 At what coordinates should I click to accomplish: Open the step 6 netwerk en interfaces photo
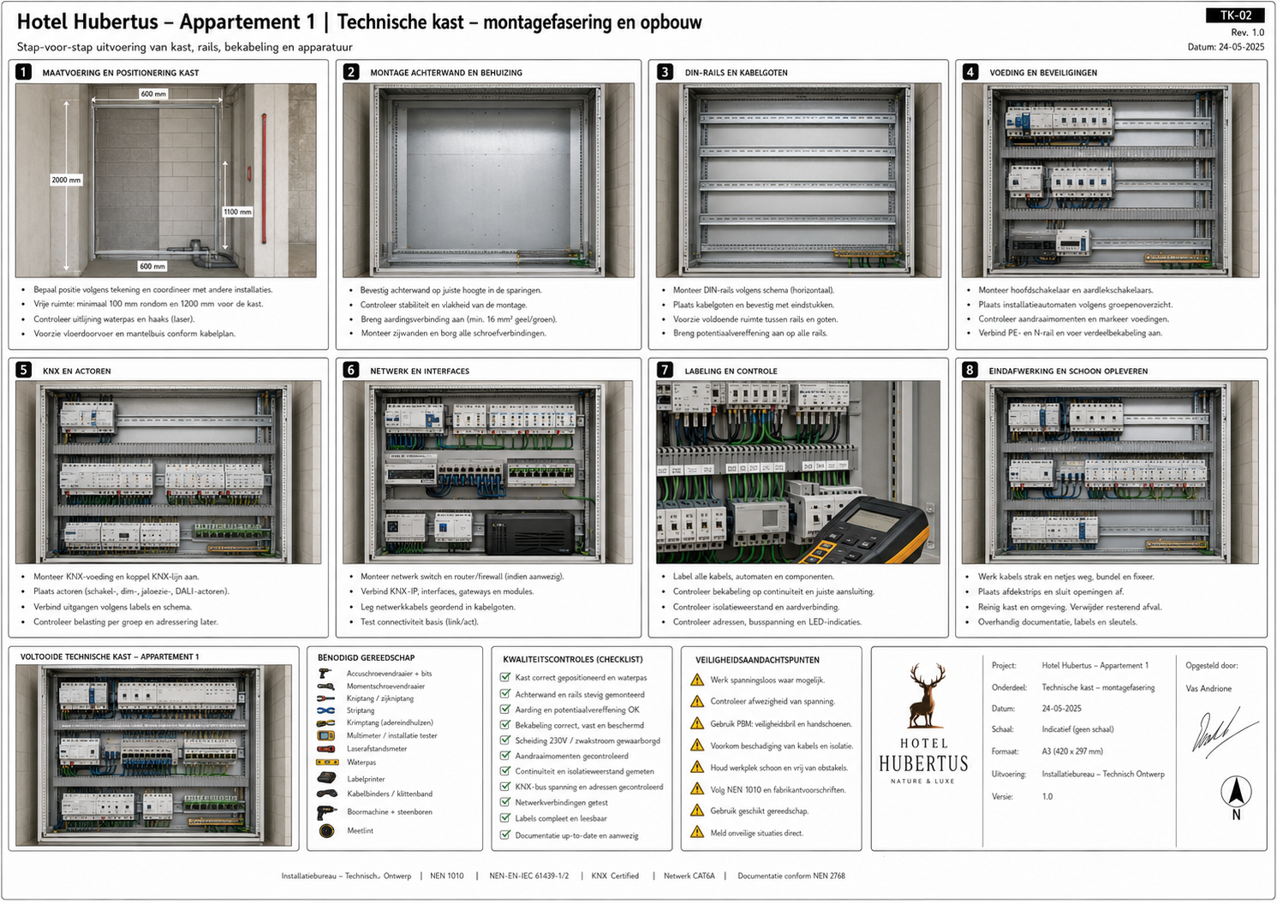coord(488,472)
